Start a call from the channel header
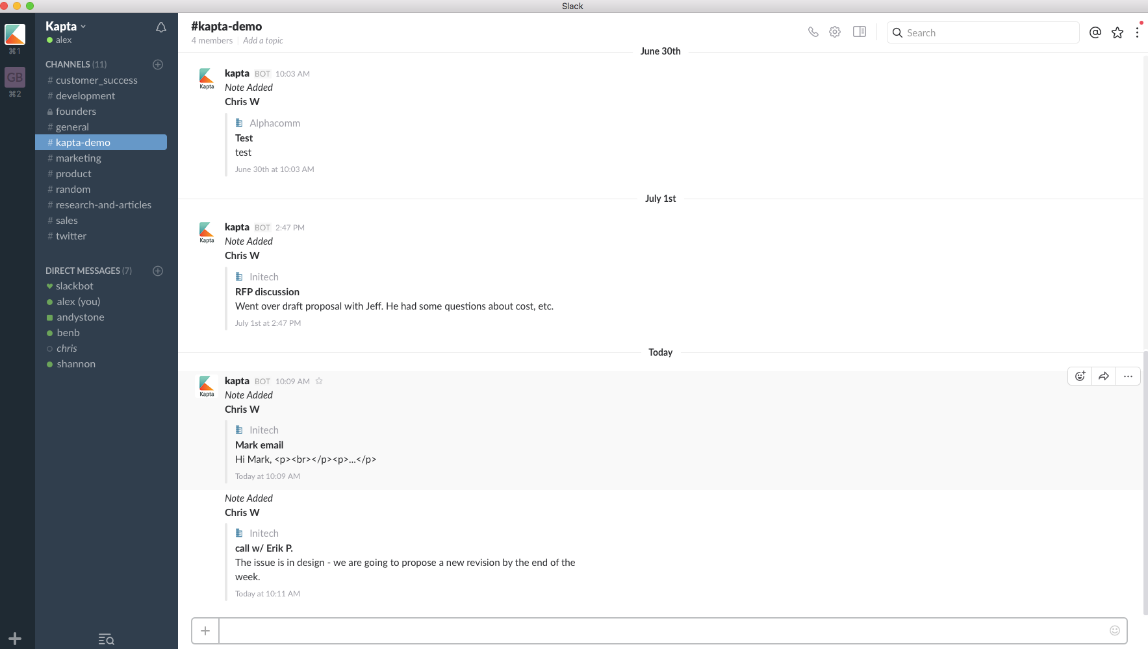This screenshot has height=649, width=1148. pos(813,31)
